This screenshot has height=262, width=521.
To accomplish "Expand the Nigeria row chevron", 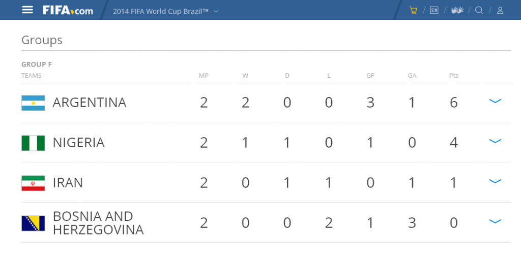I will click(495, 141).
